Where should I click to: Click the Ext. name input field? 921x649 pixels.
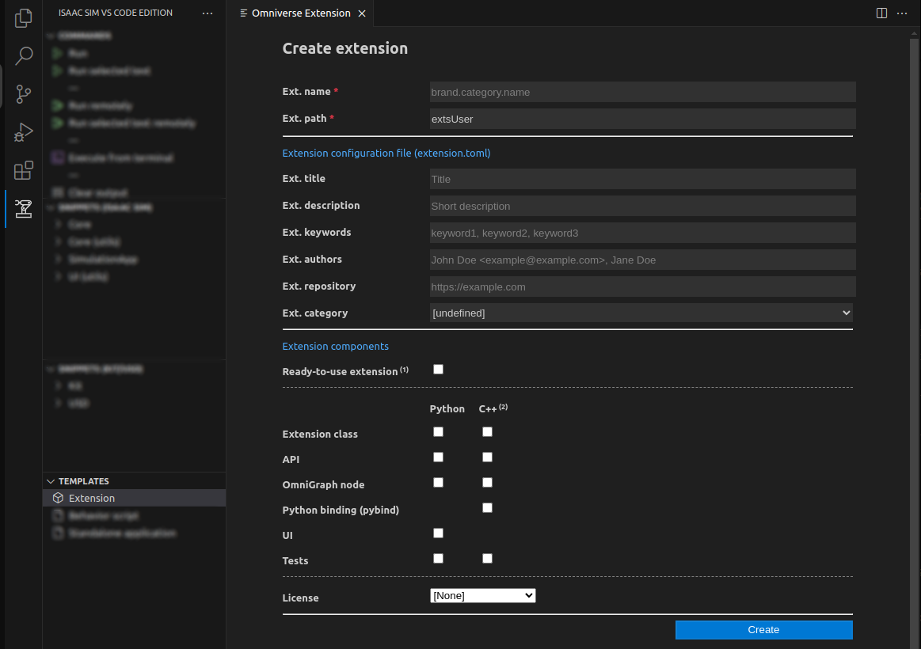tap(642, 92)
